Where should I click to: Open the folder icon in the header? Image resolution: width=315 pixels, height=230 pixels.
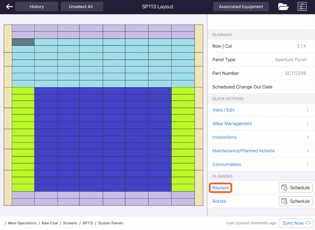pos(283,6)
